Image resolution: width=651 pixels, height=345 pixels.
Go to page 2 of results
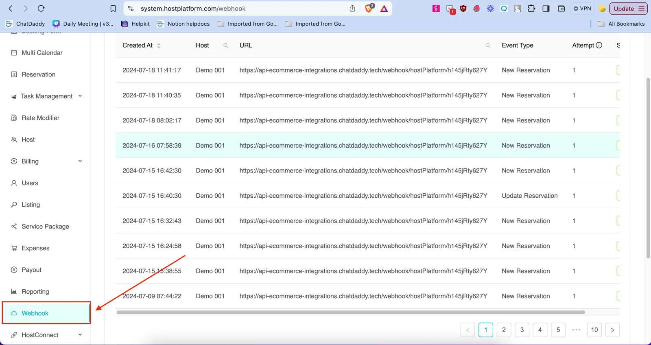point(504,330)
